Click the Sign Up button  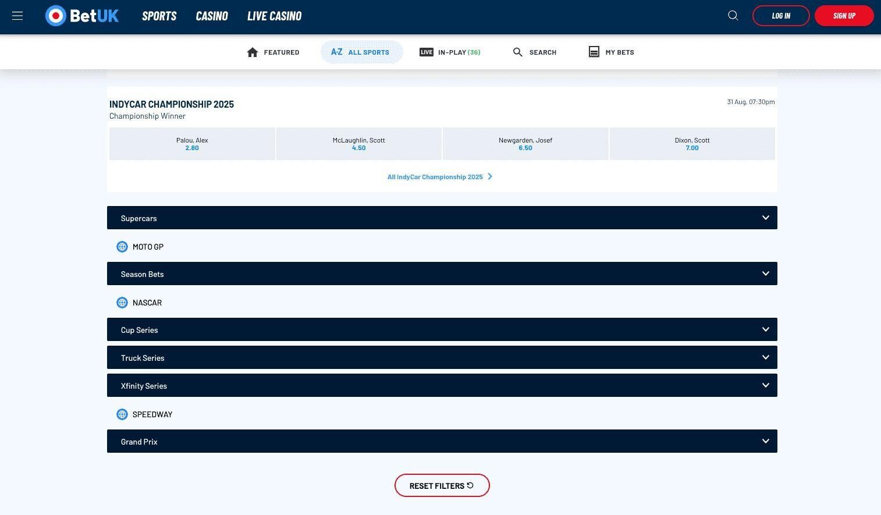click(844, 16)
